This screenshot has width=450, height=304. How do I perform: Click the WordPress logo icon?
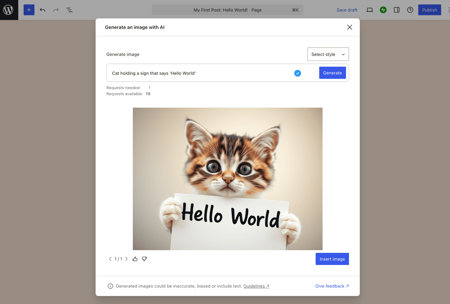tap(9, 10)
